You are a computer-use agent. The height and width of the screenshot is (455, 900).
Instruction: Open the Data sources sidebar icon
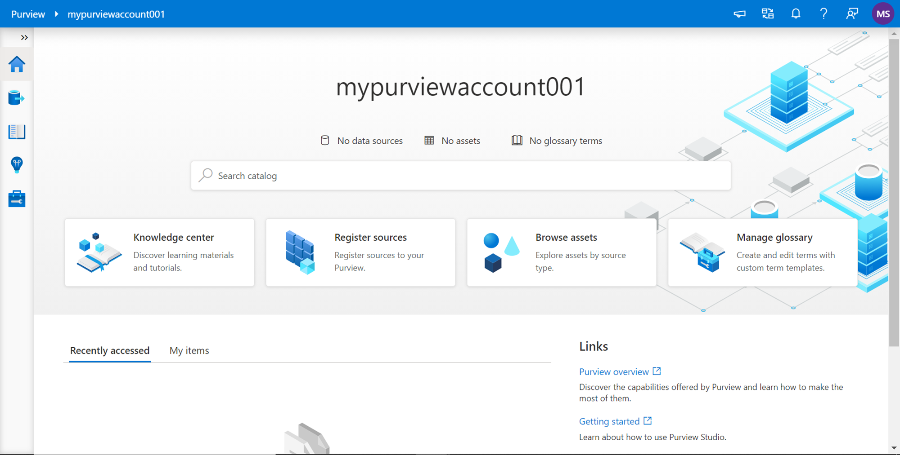[17, 97]
